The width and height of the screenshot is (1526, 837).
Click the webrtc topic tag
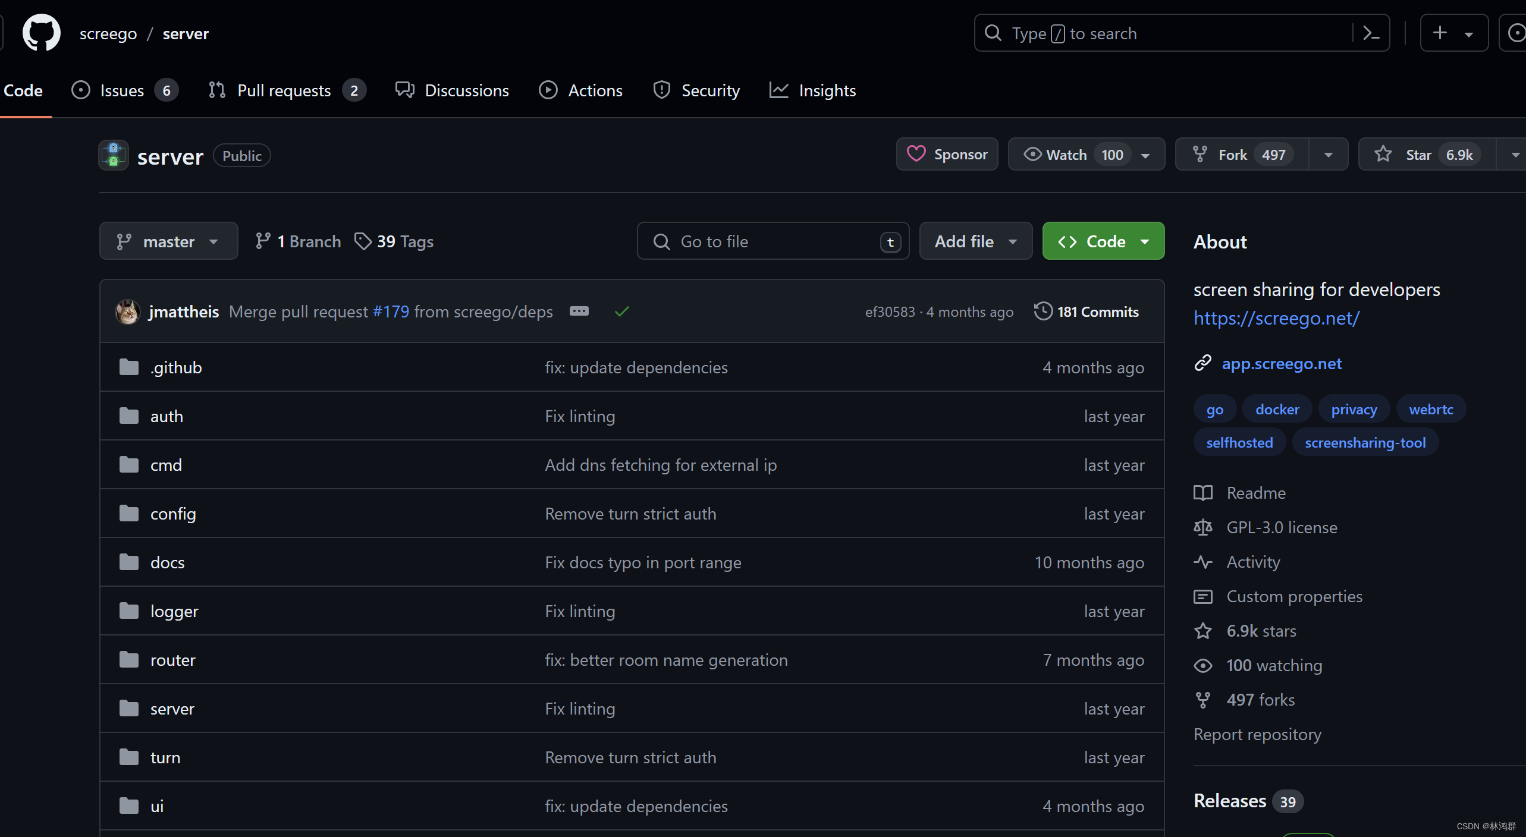point(1431,410)
